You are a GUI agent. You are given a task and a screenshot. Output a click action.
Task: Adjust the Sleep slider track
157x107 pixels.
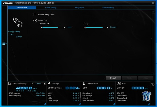click(96, 28)
